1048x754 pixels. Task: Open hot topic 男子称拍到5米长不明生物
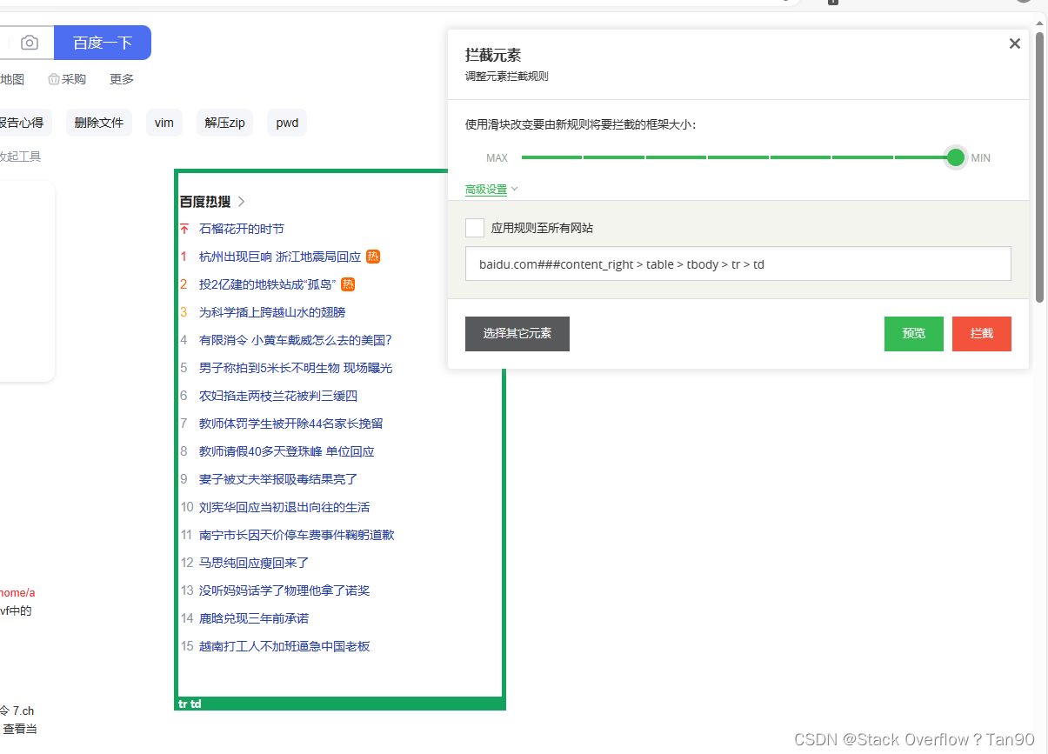tap(296, 368)
